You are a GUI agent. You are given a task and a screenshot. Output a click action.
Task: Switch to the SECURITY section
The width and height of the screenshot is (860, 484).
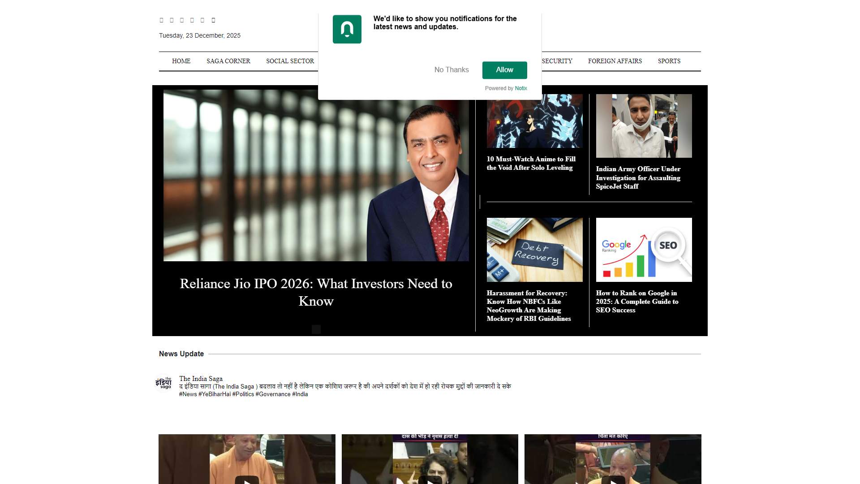click(557, 61)
